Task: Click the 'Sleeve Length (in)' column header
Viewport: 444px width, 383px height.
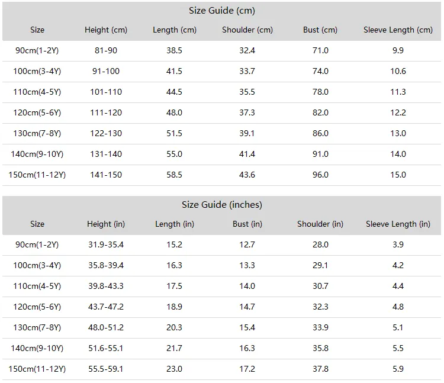Action: (398, 224)
